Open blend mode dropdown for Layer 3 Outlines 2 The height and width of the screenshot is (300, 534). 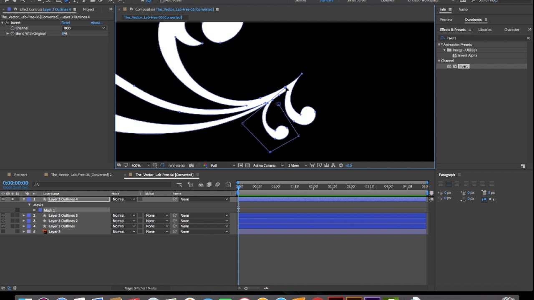(124, 221)
